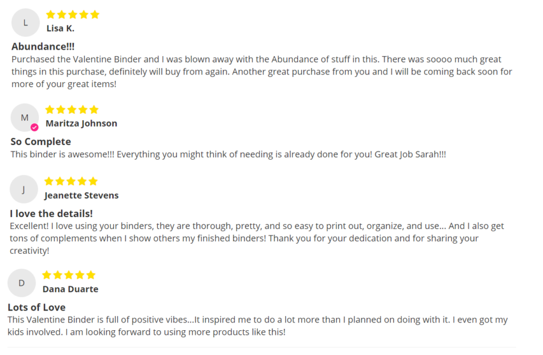
Task: Select the reviewer name Jeanette Stevens
Action: pyautogui.click(x=82, y=195)
